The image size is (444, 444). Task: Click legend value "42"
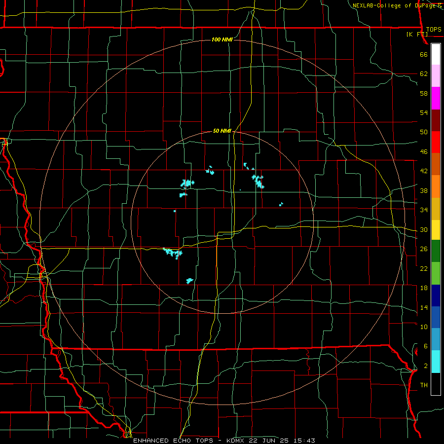click(x=424, y=171)
